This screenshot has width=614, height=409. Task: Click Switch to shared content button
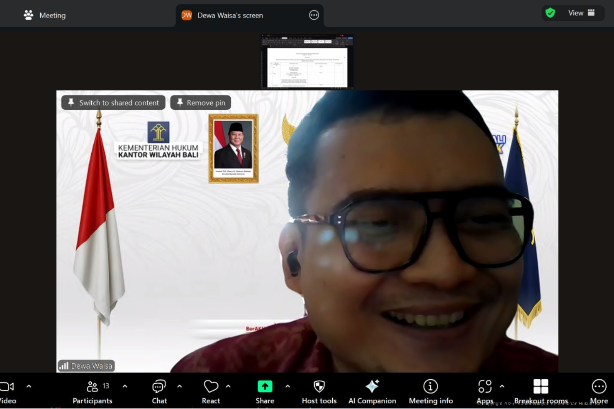coord(113,103)
